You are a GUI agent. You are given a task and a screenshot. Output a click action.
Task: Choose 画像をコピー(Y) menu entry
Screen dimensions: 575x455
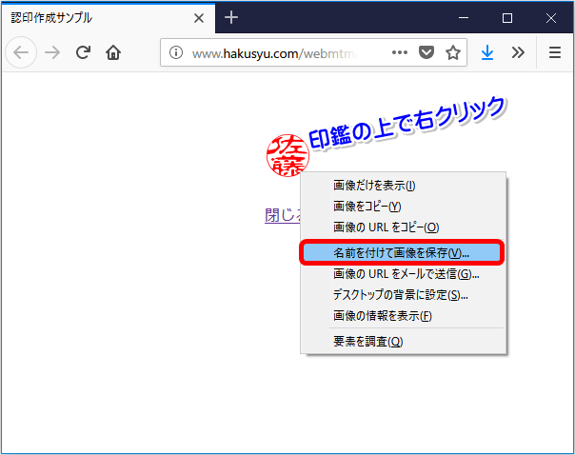click(404, 207)
